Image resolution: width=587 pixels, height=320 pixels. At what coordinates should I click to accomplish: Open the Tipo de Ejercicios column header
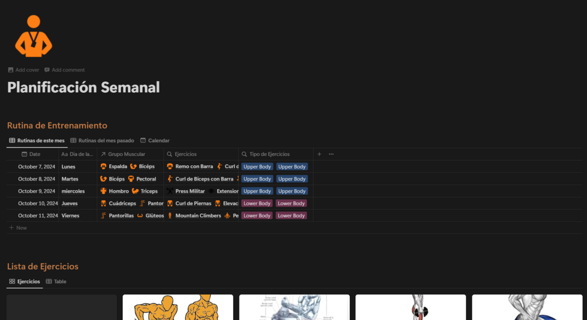[x=276, y=154]
